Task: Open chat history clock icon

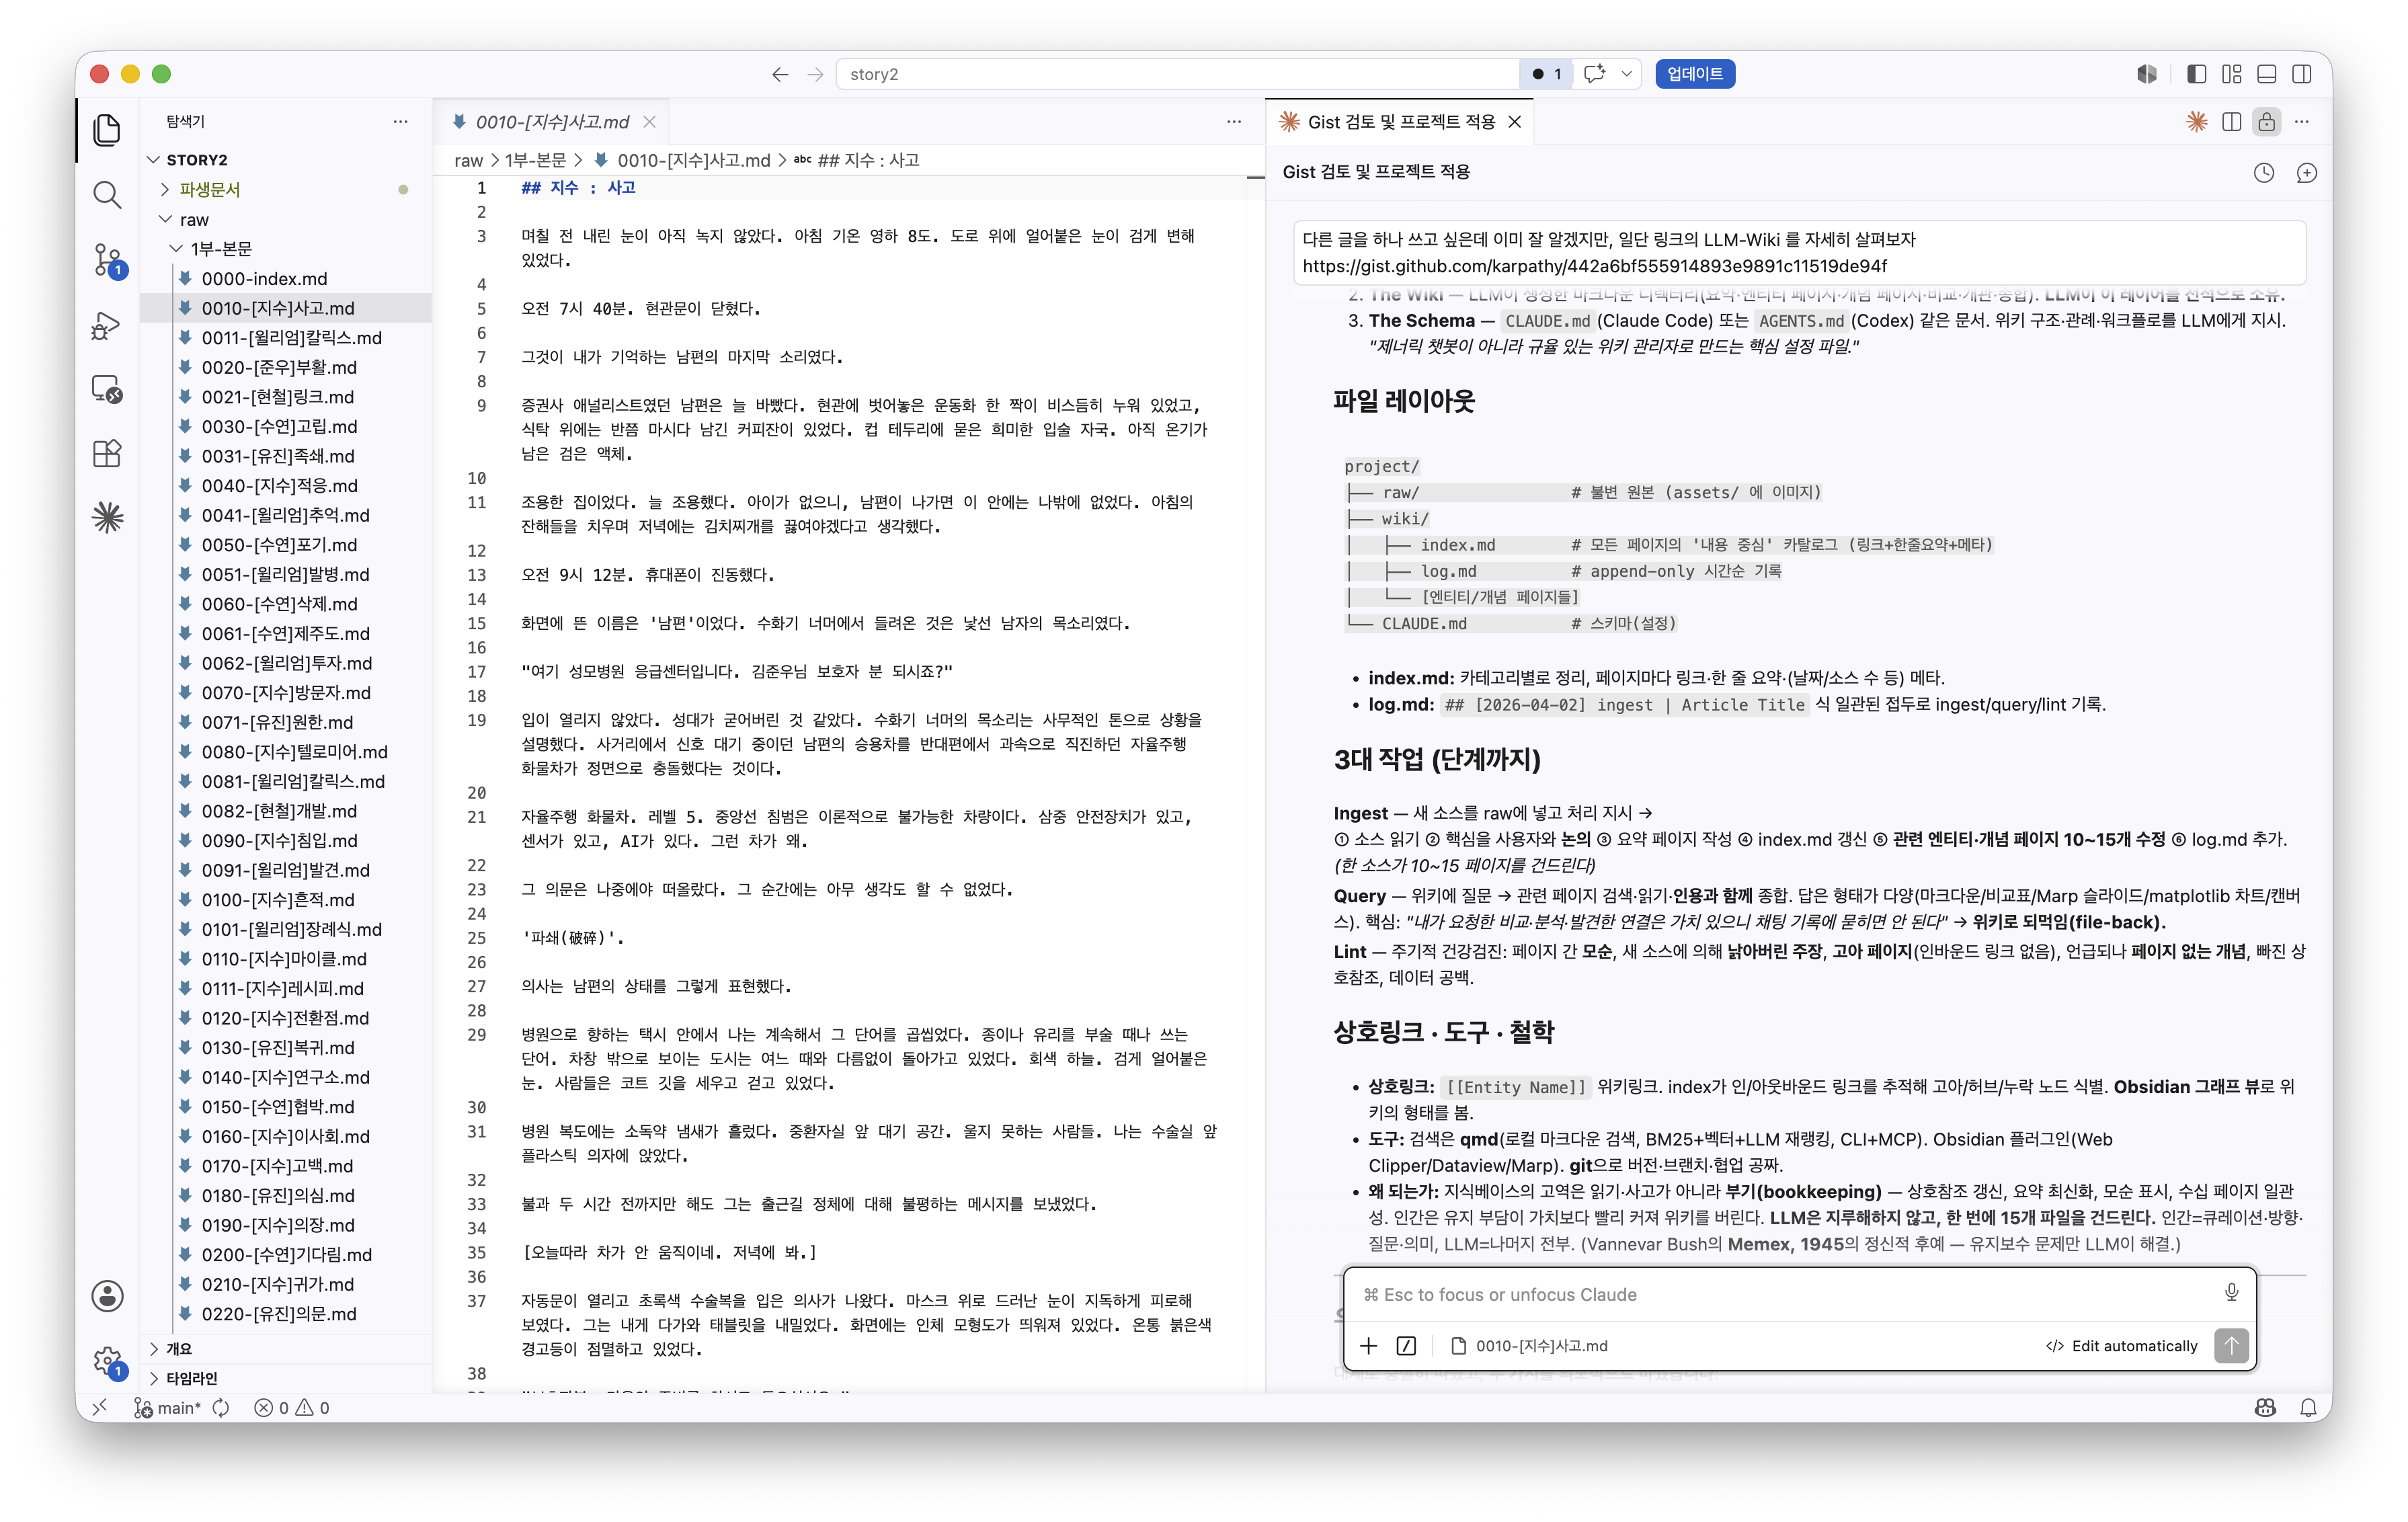Action: (x=2264, y=173)
